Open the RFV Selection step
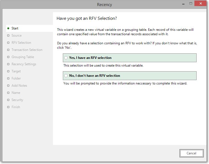209x164 pixels. coord(21,43)
